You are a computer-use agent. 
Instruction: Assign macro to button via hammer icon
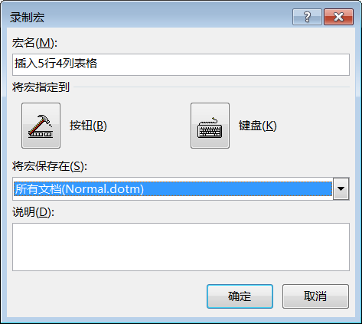(x=41, y=126)
